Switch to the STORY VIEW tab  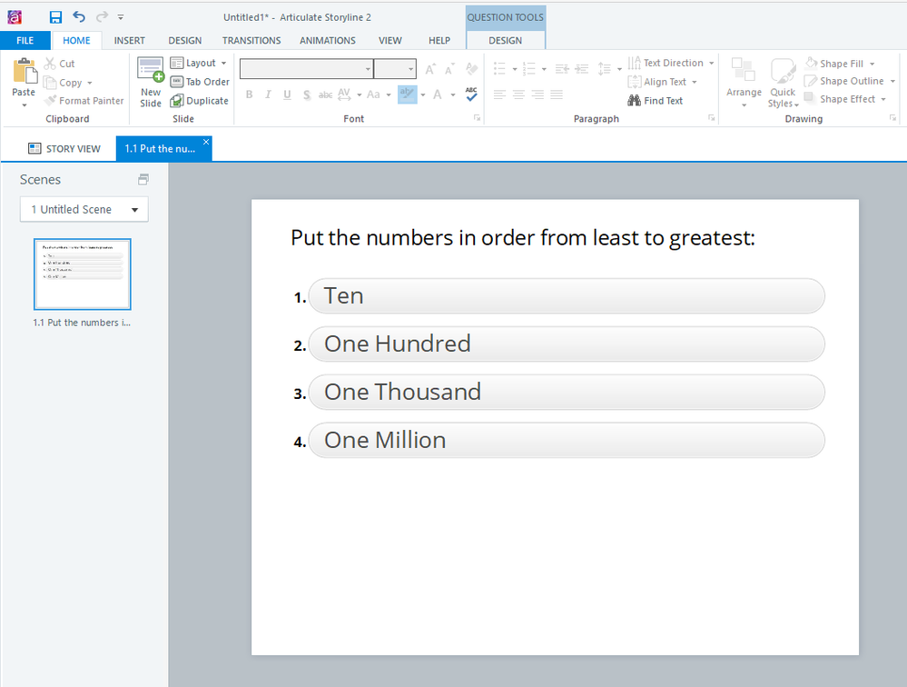[x=64, y=149]
